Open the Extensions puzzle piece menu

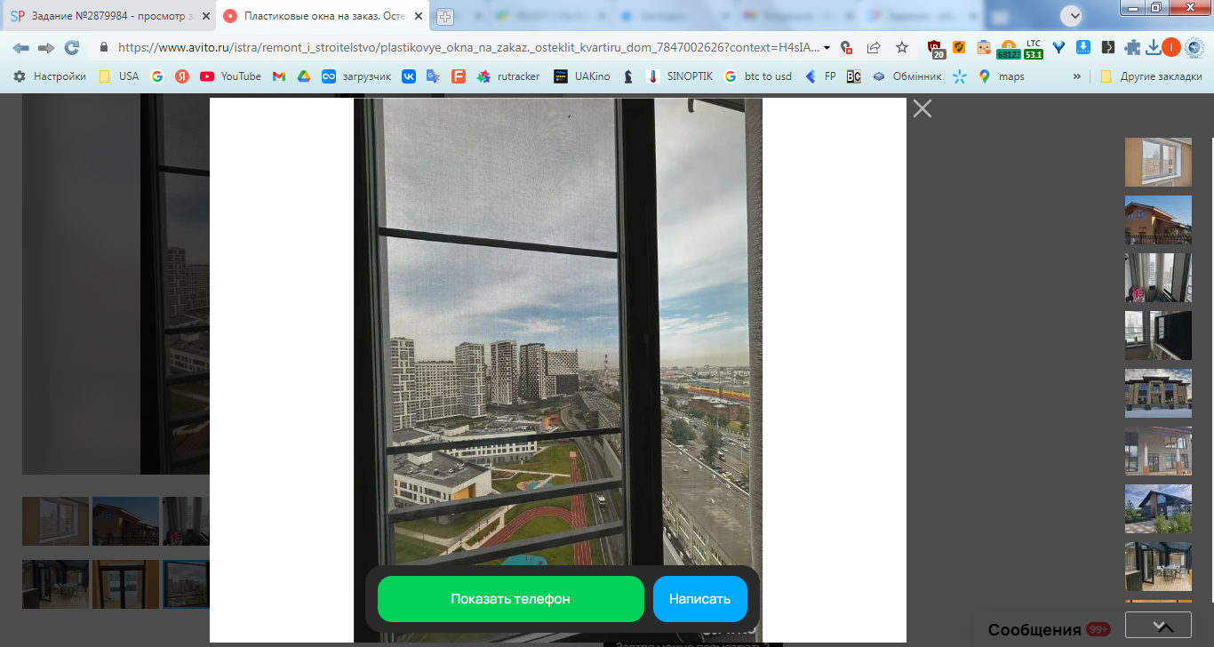[x=1132, y=47]
